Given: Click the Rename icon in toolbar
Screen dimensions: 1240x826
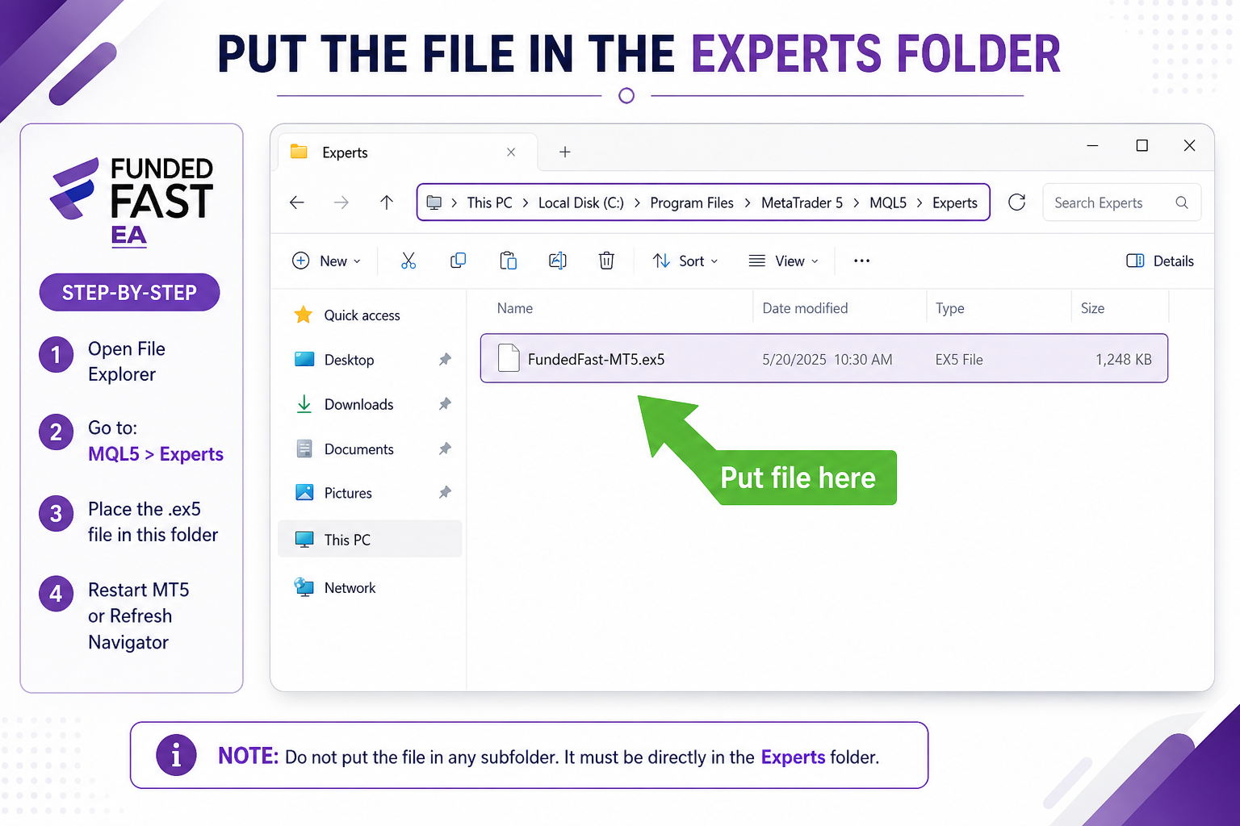Looking at the screenshot, I should [x=558, y=261].
